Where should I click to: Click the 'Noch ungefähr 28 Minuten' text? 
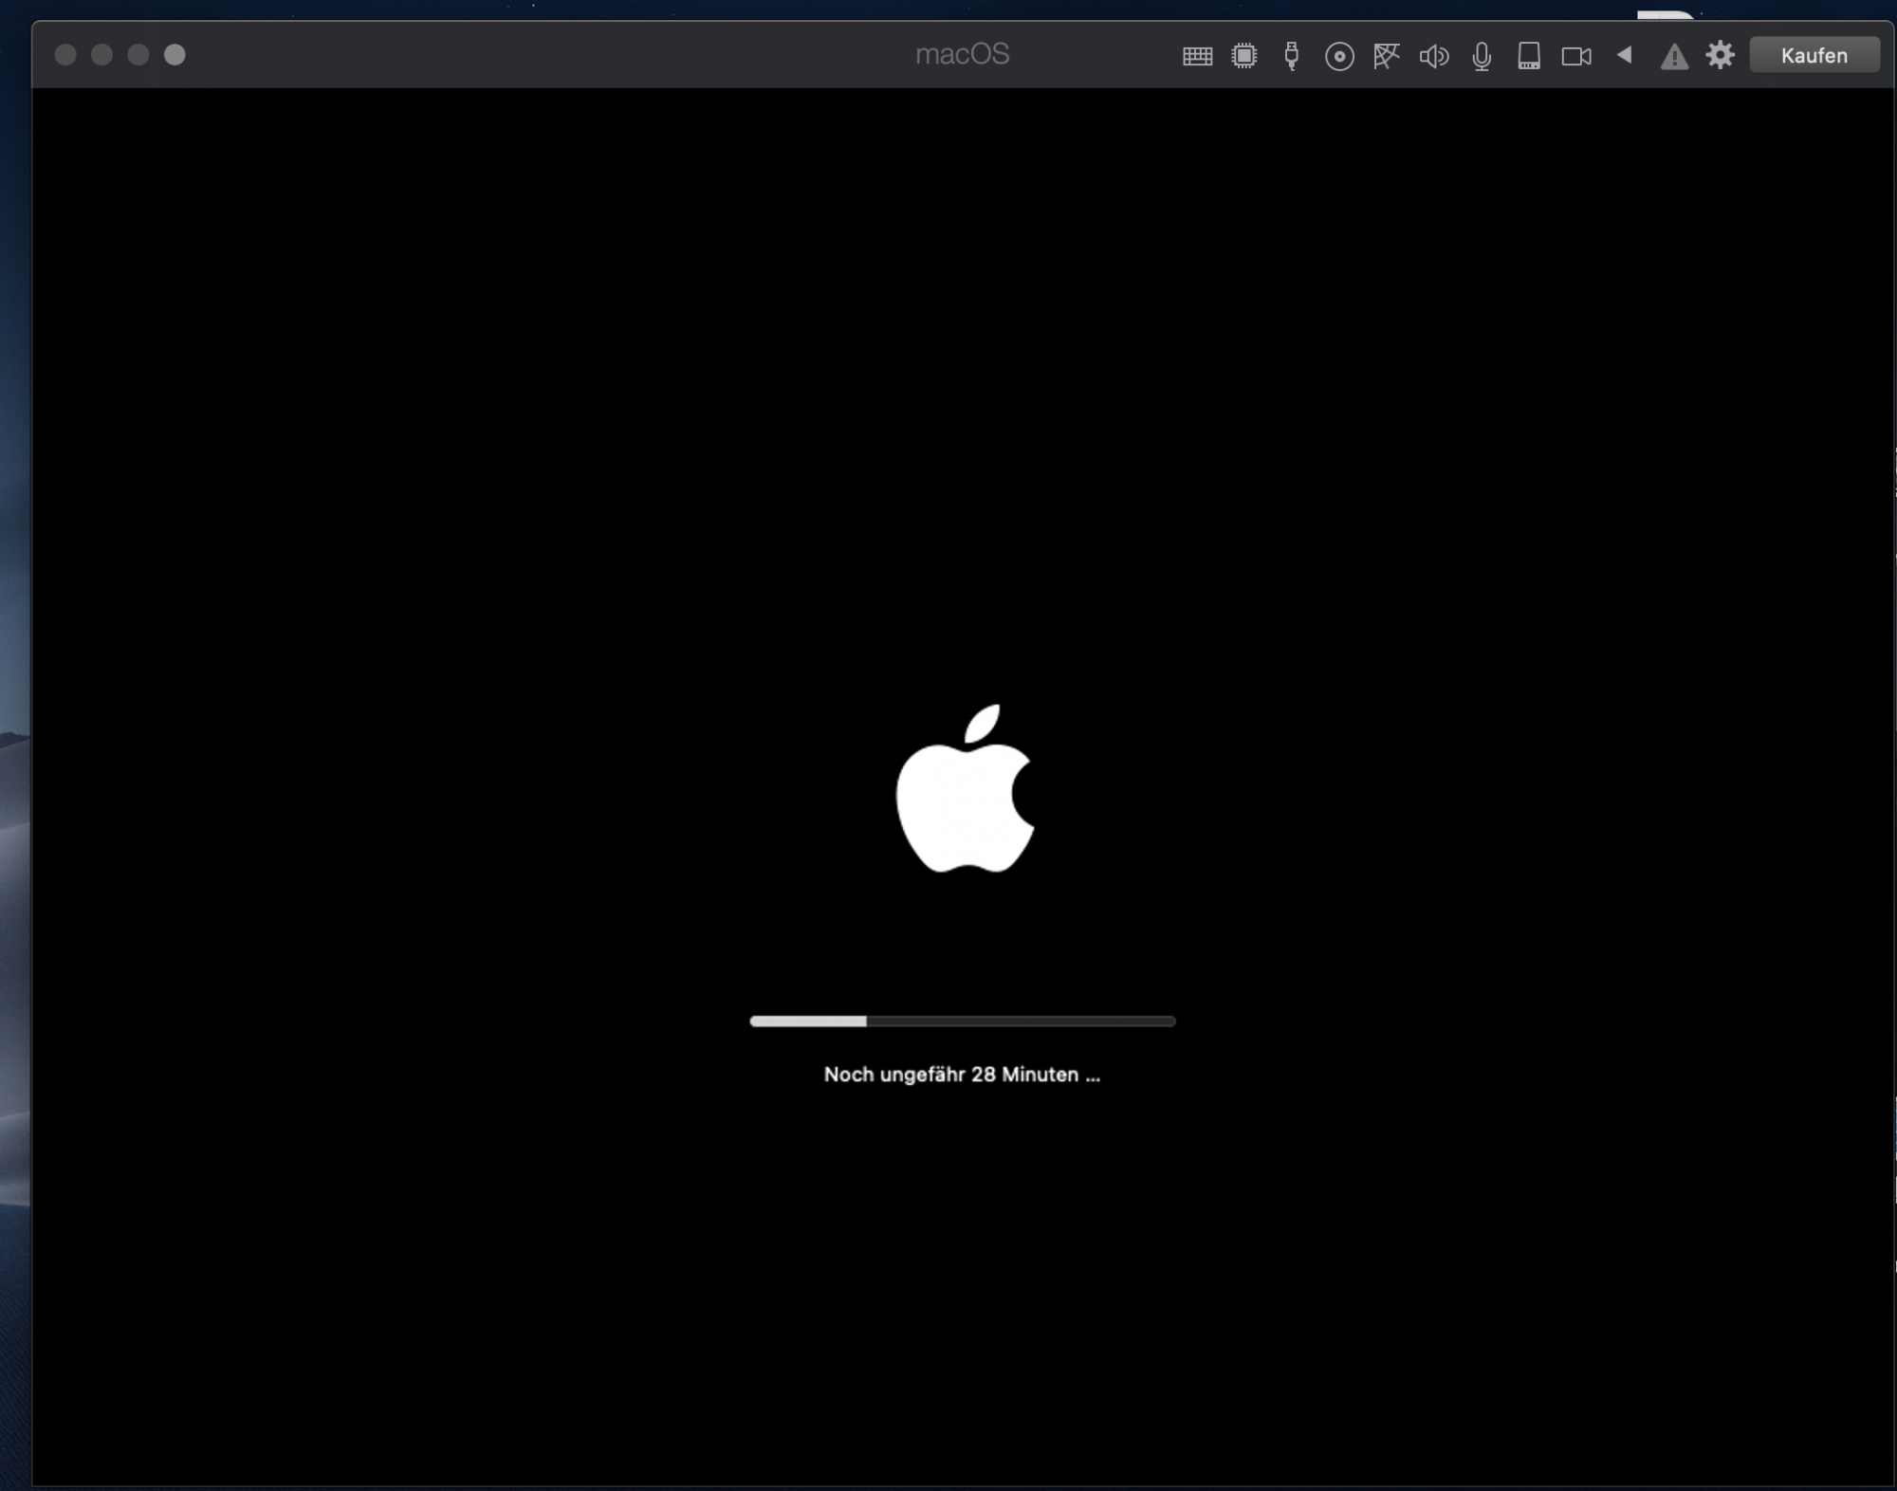pos(962,1075)
